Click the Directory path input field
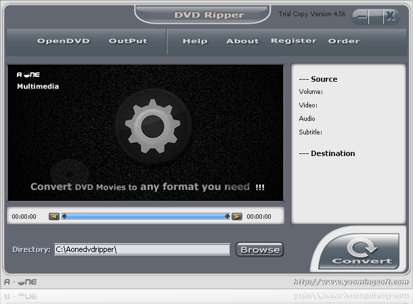413x304 pixels. [x=142, y=249]
